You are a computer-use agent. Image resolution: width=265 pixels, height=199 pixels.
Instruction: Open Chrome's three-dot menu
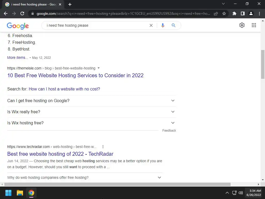(259, 13)
